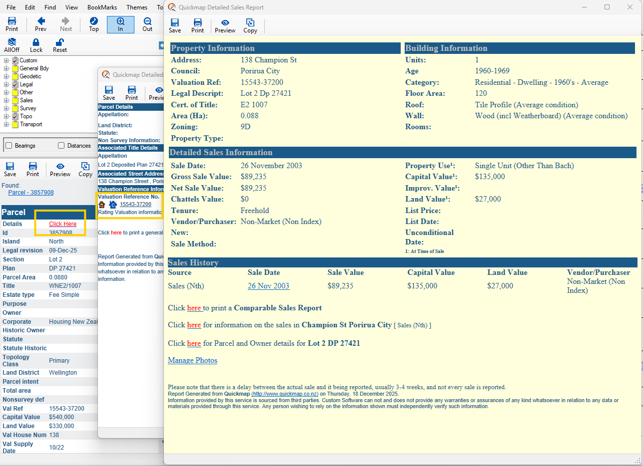Enable the Bearings checkbox
Viewport: 643px width, 466px height.
click(x=8, y=146)
